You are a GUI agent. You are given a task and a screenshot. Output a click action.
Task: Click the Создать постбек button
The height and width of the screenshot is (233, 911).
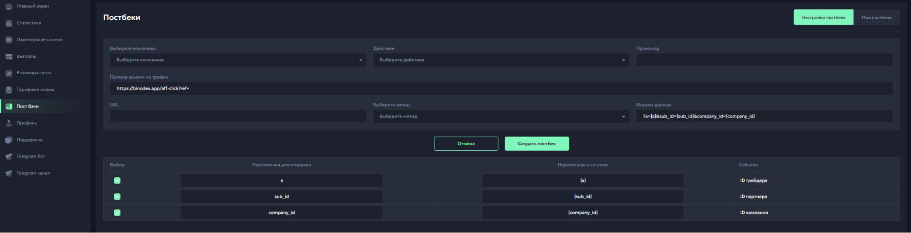(x=536, y=144)
